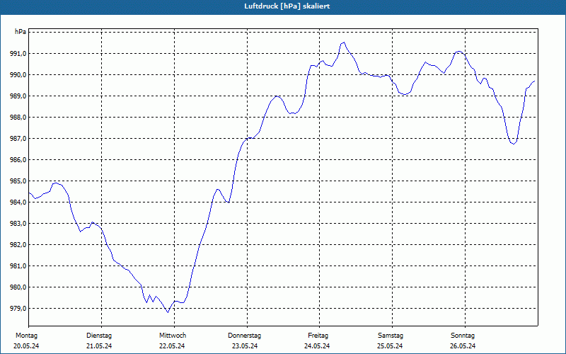Click the 991,0 y-axis value

point(17,54)
